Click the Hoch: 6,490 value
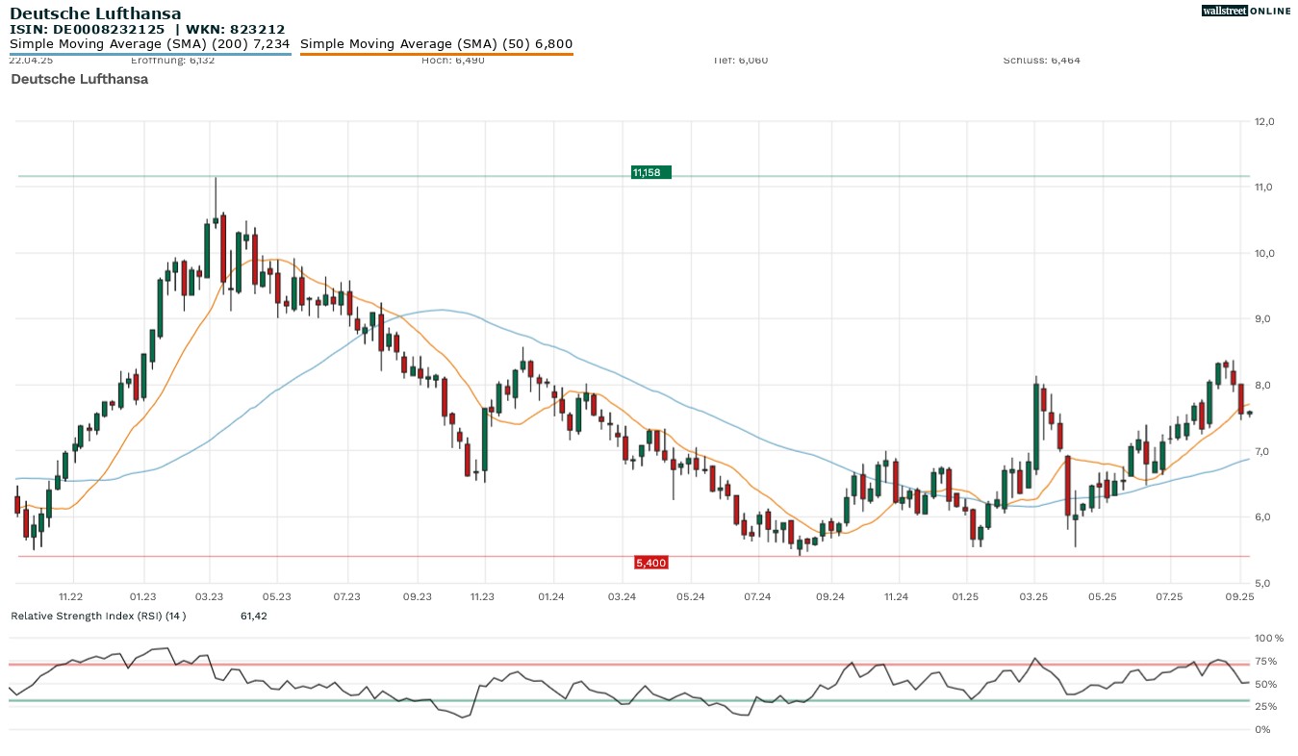The height and width of the screenshot is (756, 1298). coord(453,61)
